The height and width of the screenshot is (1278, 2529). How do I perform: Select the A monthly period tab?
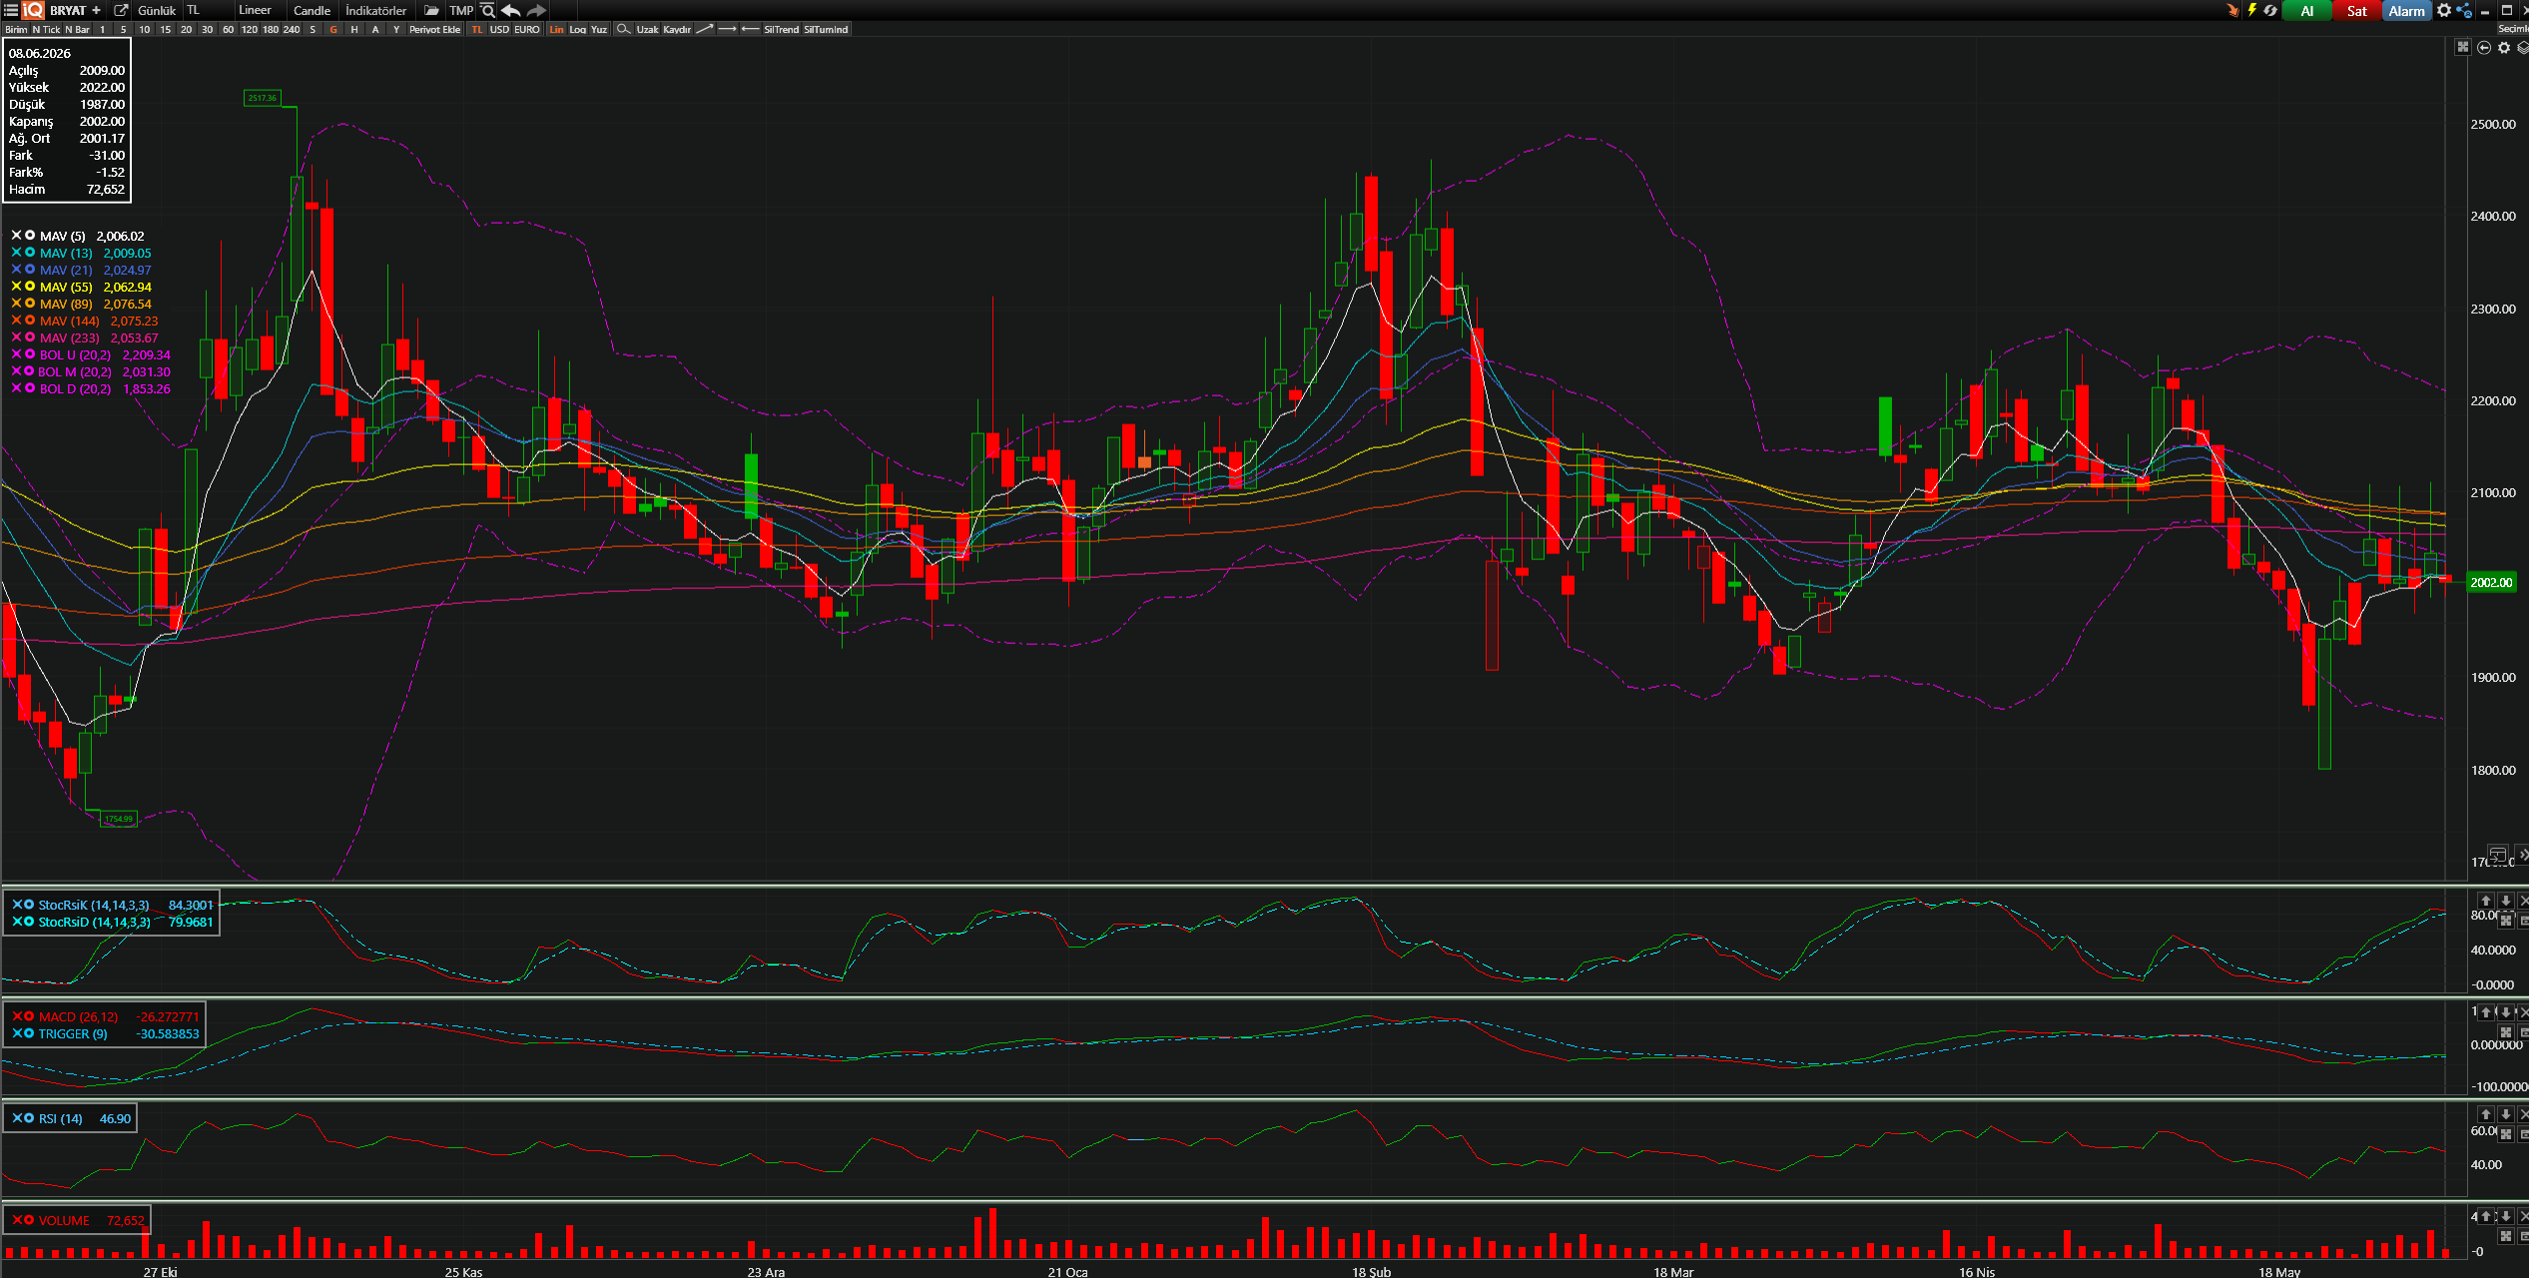(375, 29)
